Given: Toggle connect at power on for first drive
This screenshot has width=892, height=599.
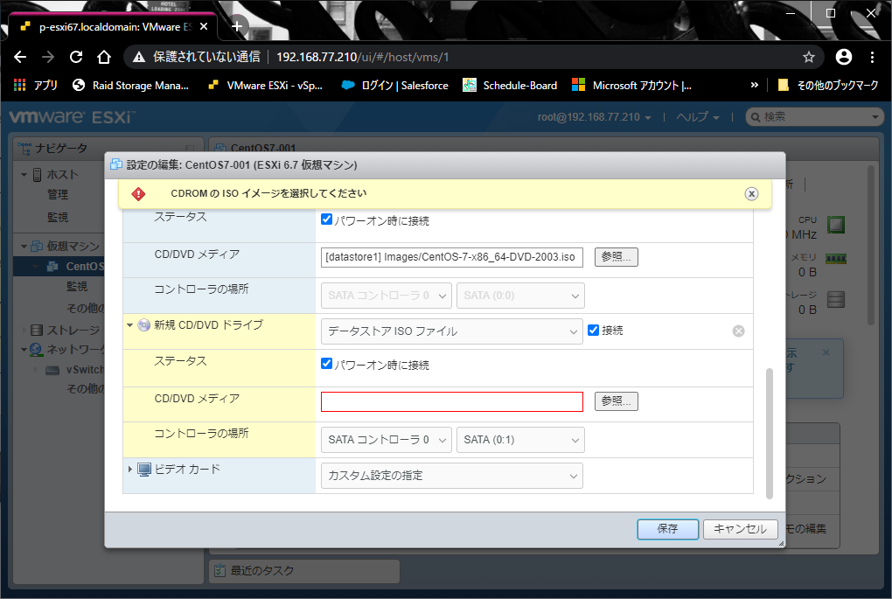Looking at the screenshot, I should coord(326,219).
